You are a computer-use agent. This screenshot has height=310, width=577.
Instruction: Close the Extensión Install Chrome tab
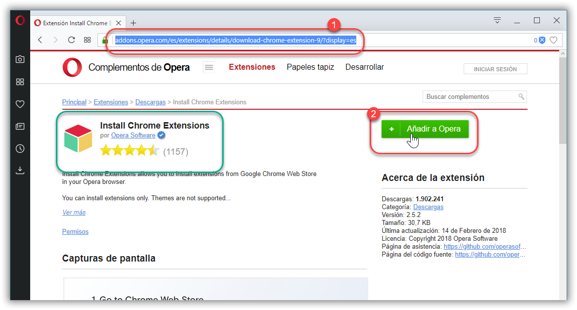(x=118, y=23)
